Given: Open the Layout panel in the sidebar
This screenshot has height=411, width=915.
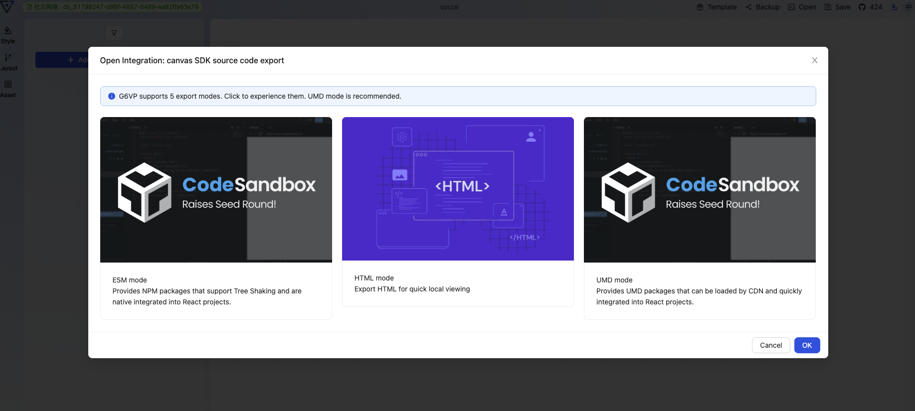Looking at the screenshot, I should click(x=8, y=62).
